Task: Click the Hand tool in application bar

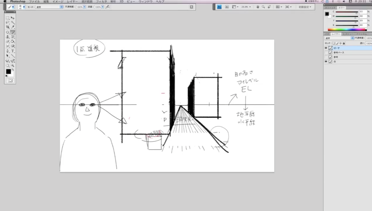Action: click(258, 7)
